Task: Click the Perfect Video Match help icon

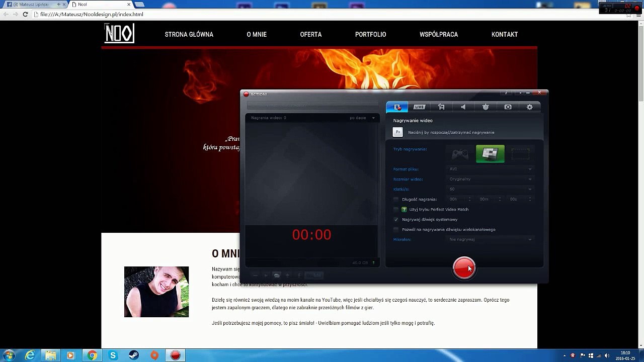Action: click(x=404, y=209)
